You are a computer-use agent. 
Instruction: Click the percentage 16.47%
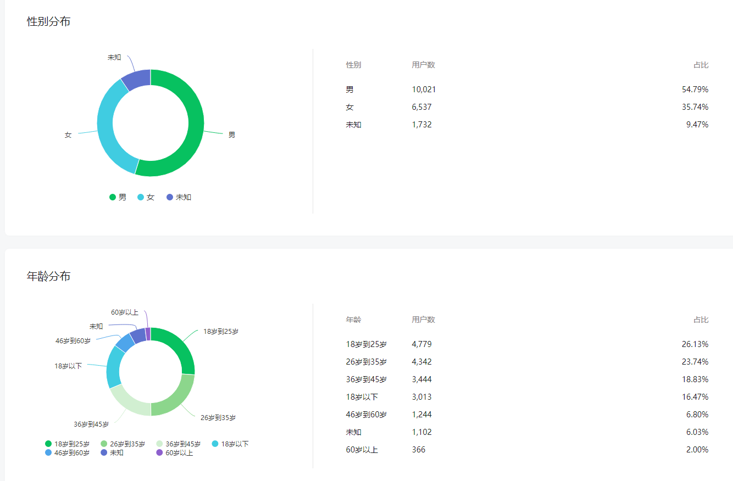pos(695,397)
